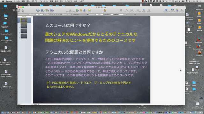Select slide 2 thumbnail in navigator
The width and height of the screenshot is (204, 114).
[x=24, y=26]
